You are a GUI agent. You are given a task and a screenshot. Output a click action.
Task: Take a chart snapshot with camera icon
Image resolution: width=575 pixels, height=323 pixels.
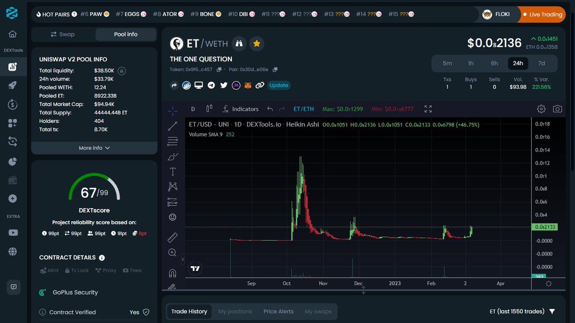pyautogui.click(x=557, y=109)
